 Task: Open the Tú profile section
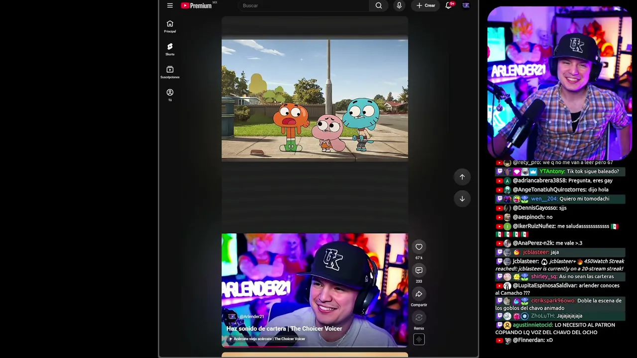coord(170,95)
